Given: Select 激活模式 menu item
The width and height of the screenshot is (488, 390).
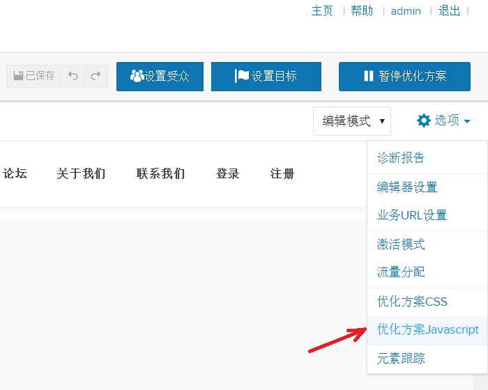Looking at the screenshot, I should pyautogui.click(x=401, y=244).
